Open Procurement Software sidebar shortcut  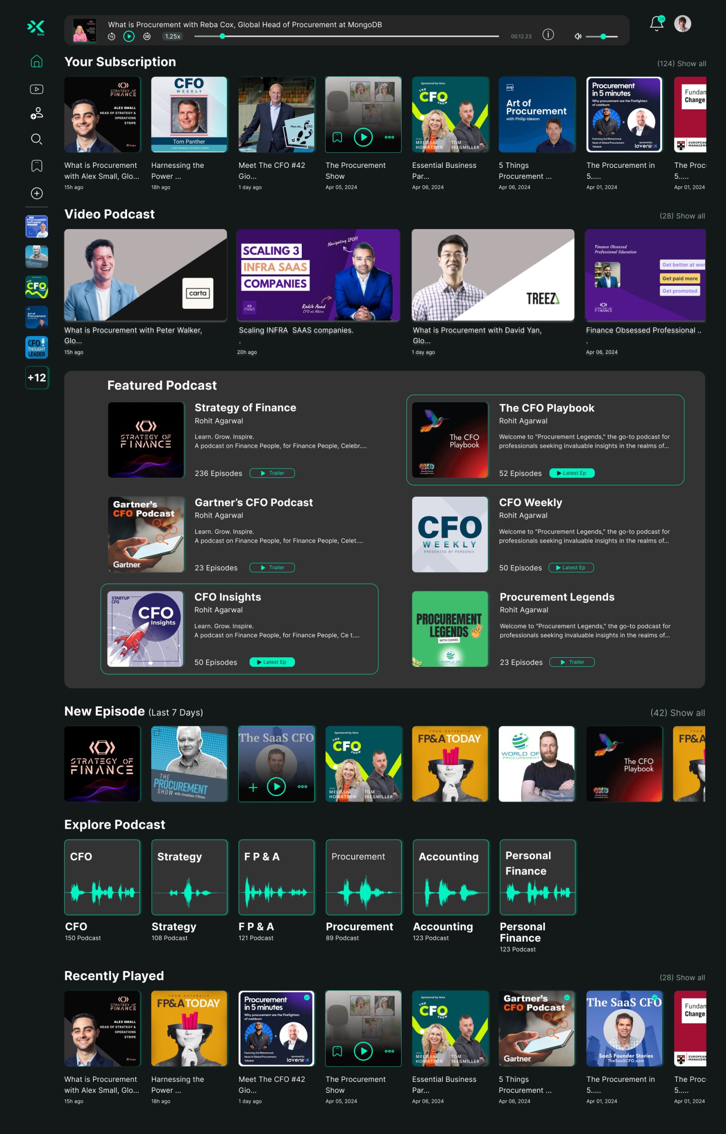point(37,227)
